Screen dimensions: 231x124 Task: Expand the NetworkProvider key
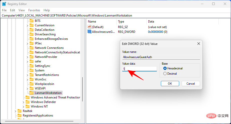(x=27, y=57)
